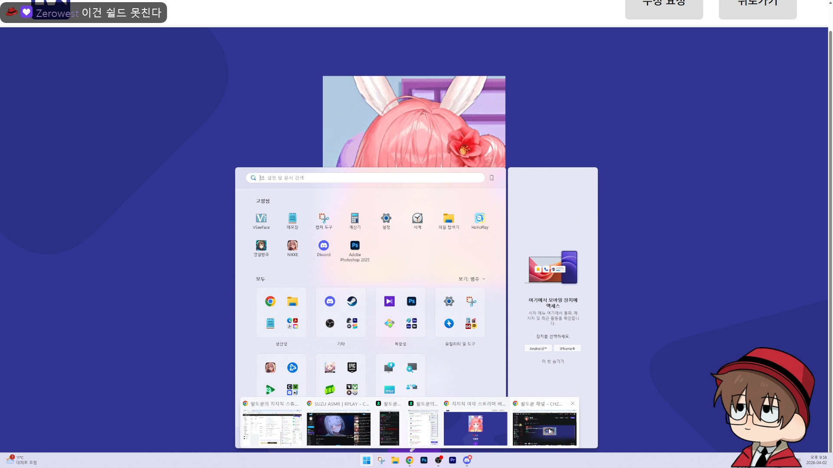The image size is (833, 468).
Task: Open the 보기: 범주 view dropdown
Action: [x=472, y=279]
